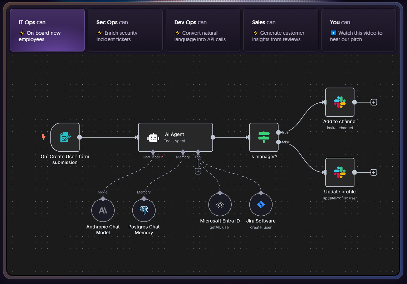Image resolution: width=407 pixels, height=284 pixels.
Task: Click the Postgres Chat Memory elephant icon
Action: 144,211
